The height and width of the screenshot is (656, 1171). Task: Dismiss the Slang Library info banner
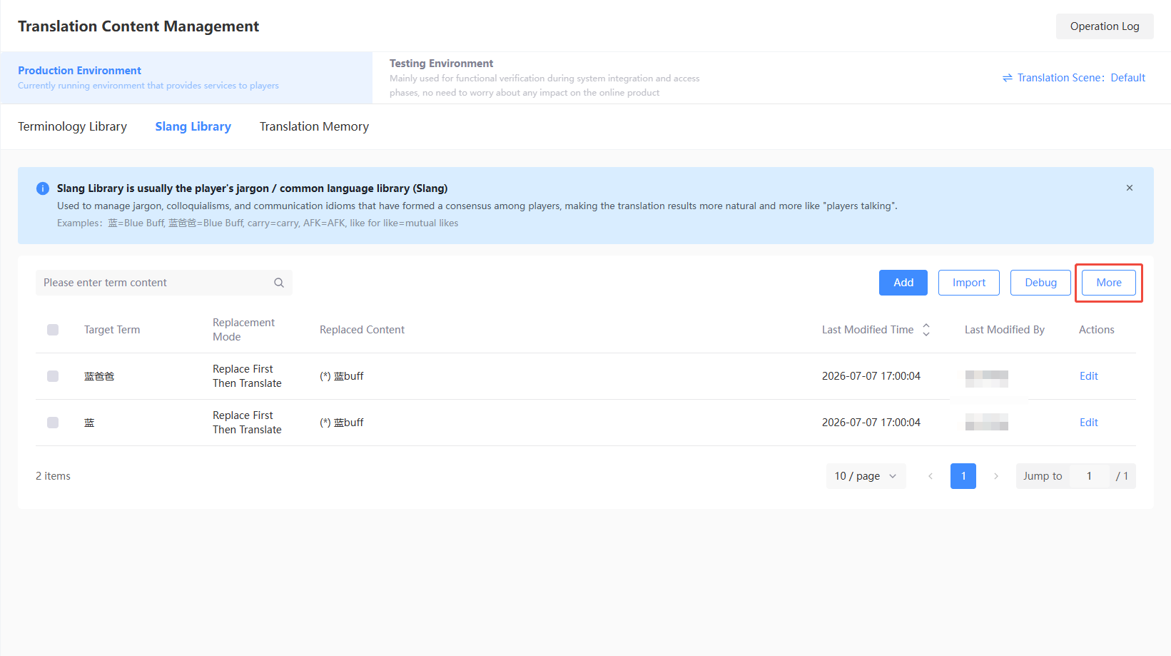point(1130,188)
